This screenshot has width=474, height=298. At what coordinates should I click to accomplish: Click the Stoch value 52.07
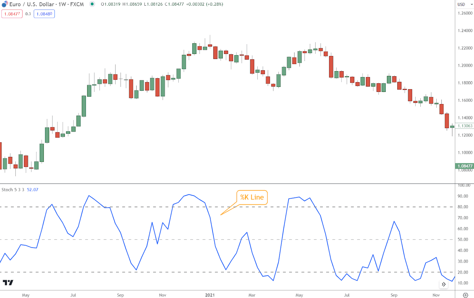click(33, 190)
